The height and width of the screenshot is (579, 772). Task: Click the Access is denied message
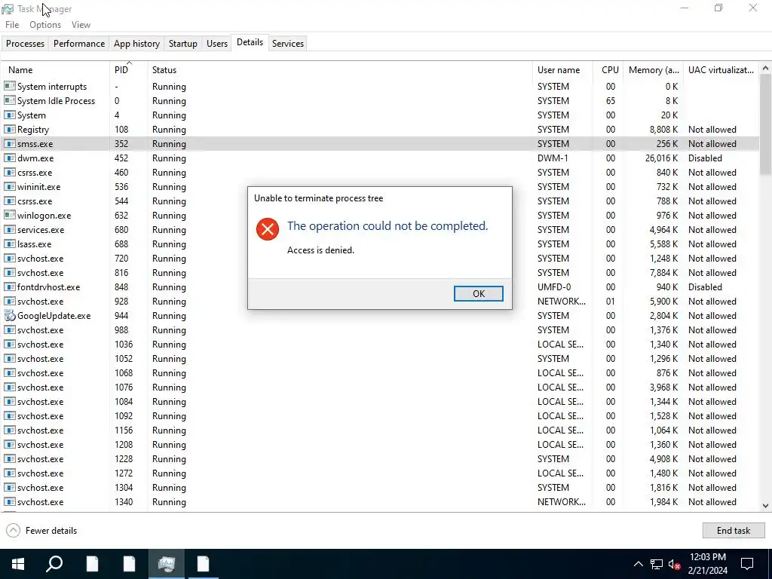320,250
